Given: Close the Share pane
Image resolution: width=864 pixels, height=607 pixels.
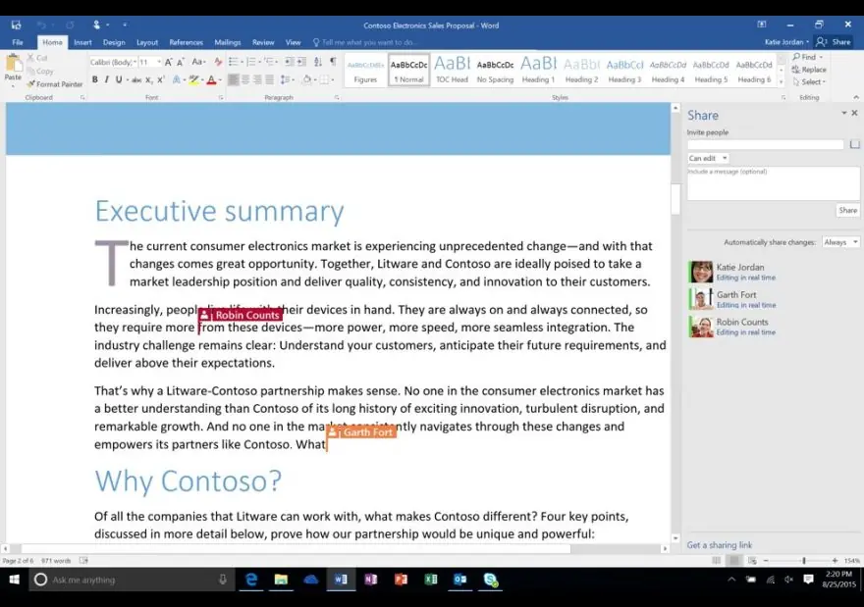Looking at the screenshot, I should tap(854, 113).
